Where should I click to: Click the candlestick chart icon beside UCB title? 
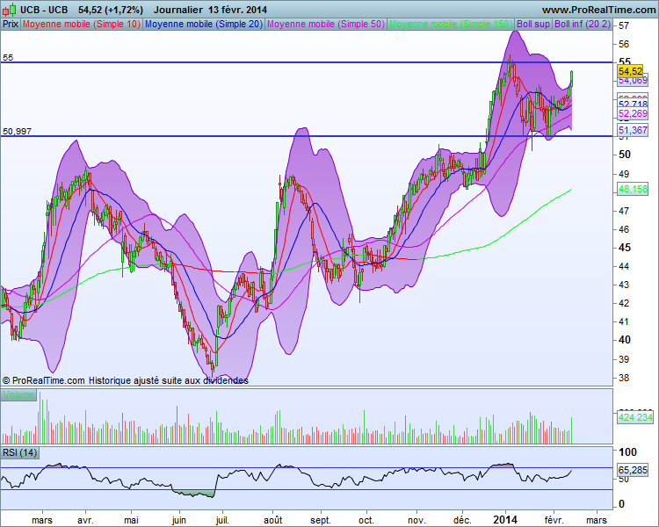[10, 10]
